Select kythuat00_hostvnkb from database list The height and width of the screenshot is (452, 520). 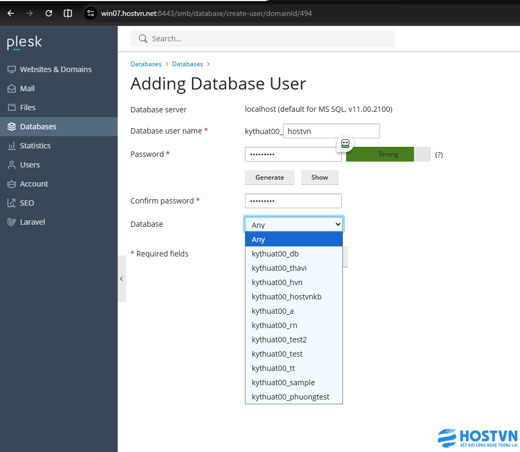pyautogui.click(x=287, y=297)
